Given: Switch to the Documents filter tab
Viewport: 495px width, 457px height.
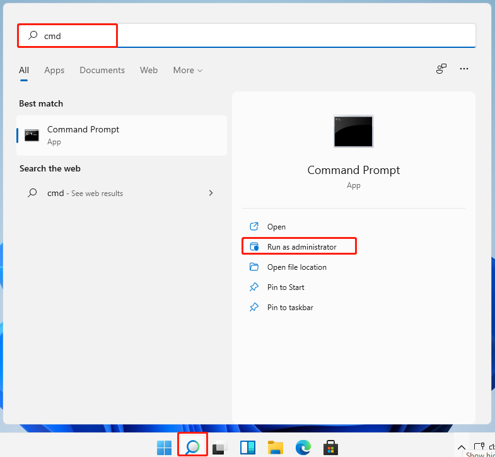Looking at the screenshot, I should tap(102, 70).
